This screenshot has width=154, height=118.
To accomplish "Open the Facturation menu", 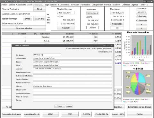I will click(85, 4).
